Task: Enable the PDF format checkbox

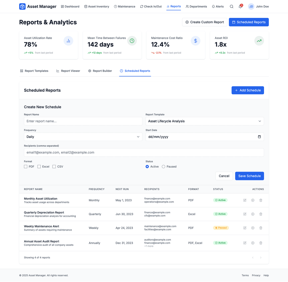Action: pyautogui.click(x=26, y=166)
